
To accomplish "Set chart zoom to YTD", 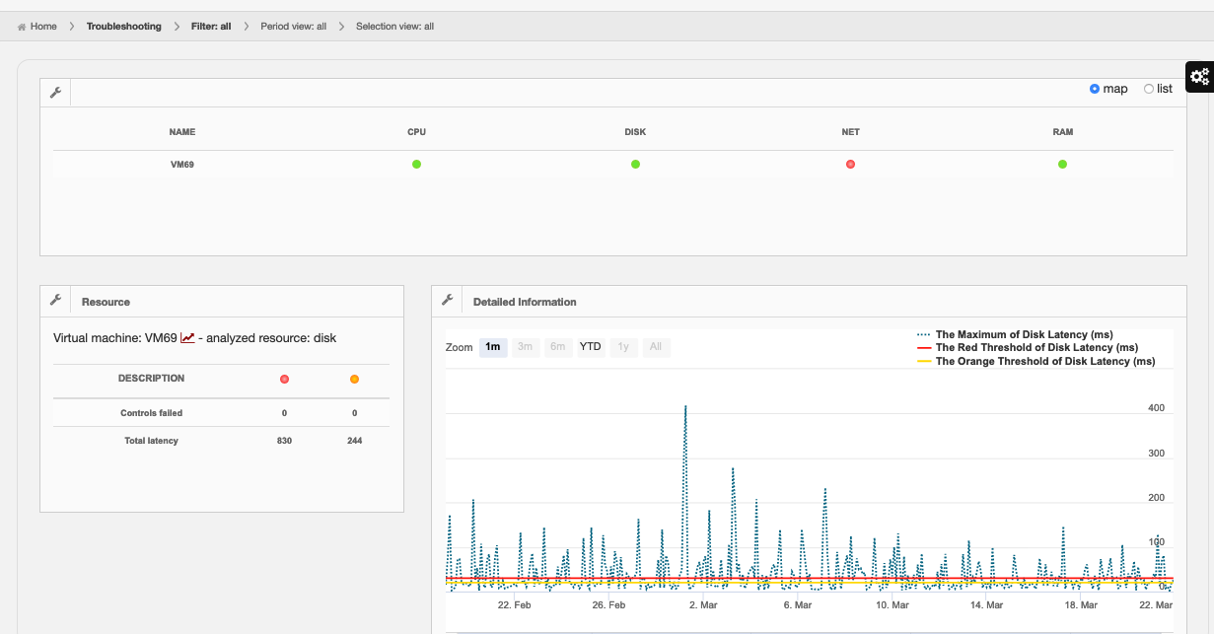I will coord(590,347).
